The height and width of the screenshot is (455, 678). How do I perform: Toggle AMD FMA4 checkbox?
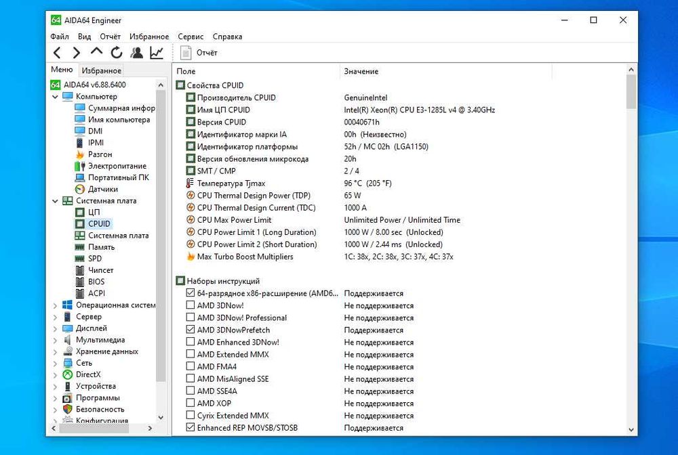[191, 366]
